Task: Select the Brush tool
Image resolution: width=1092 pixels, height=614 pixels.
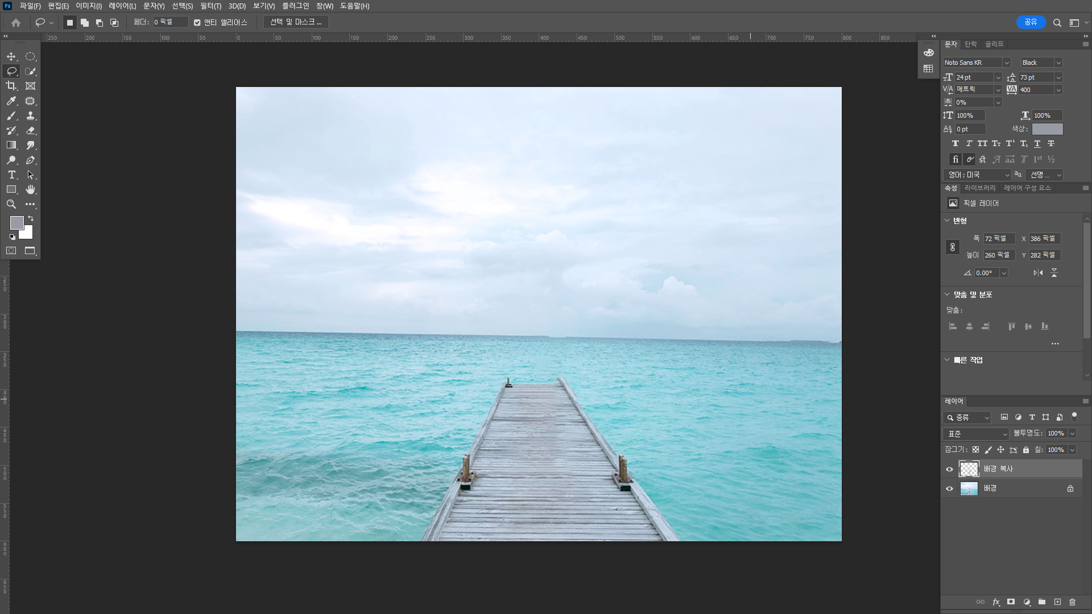Action: point(11,115)
